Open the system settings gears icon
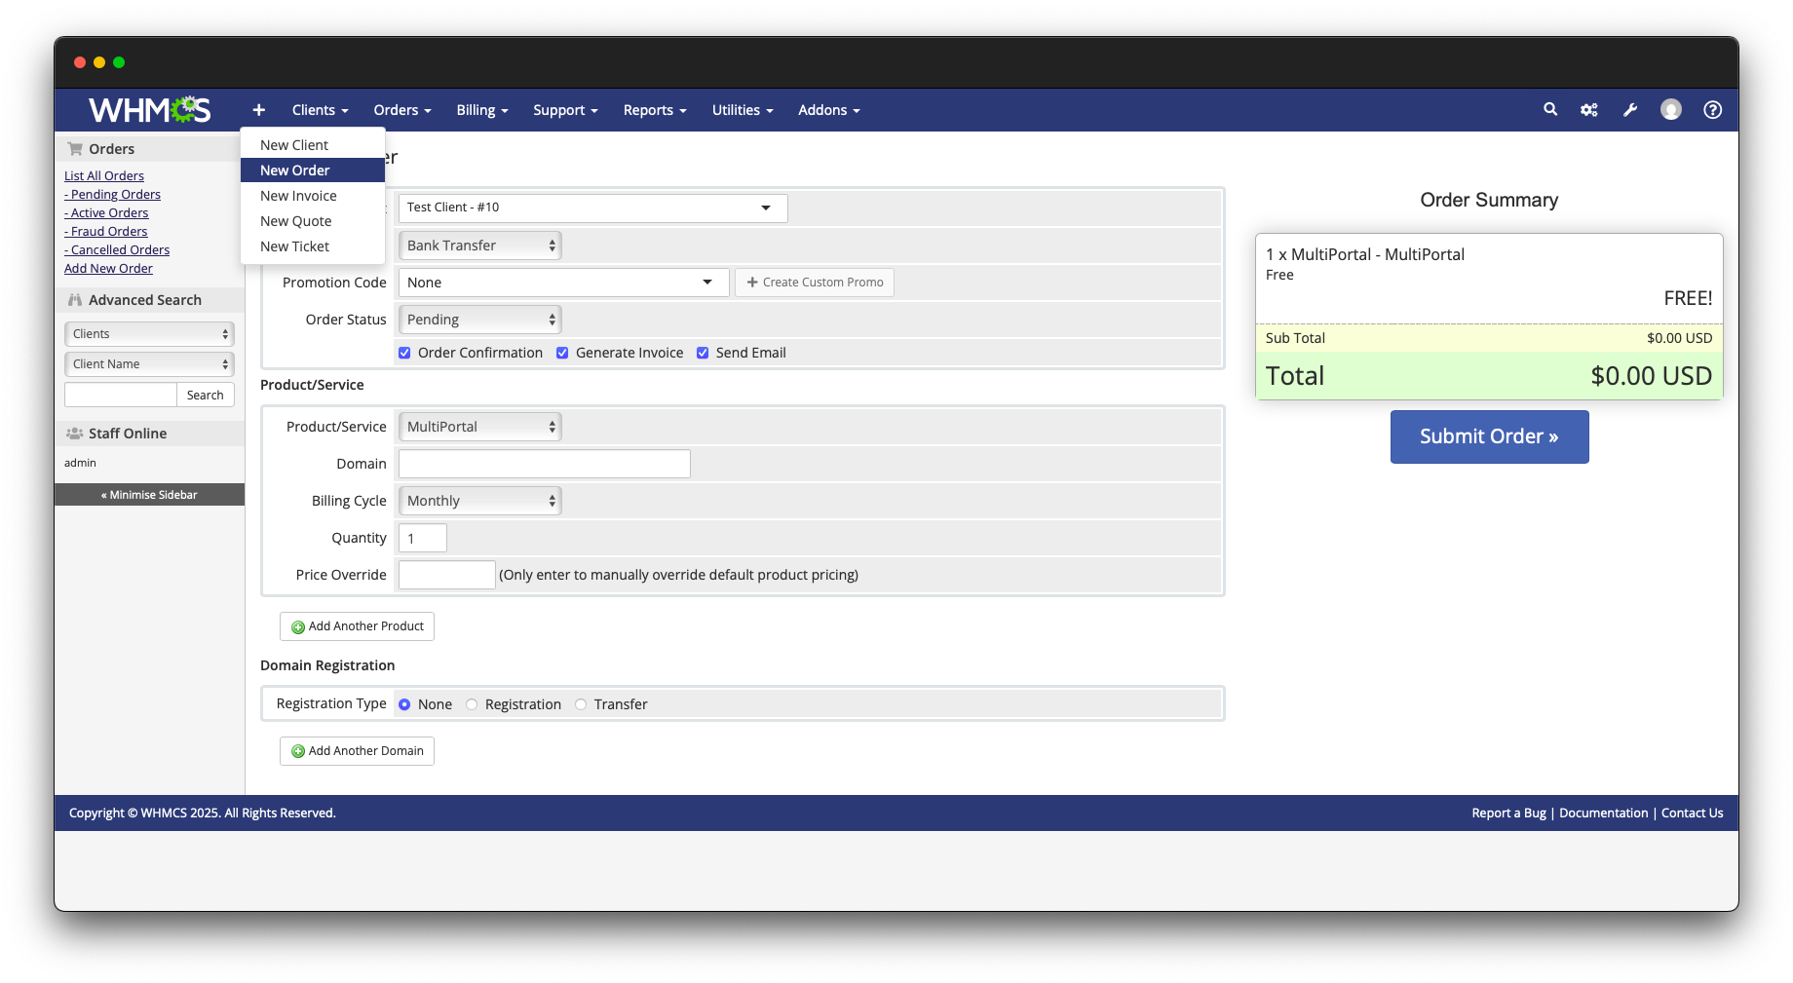The height and width of the screenshot is (983, 1793). pos(1589,110)
